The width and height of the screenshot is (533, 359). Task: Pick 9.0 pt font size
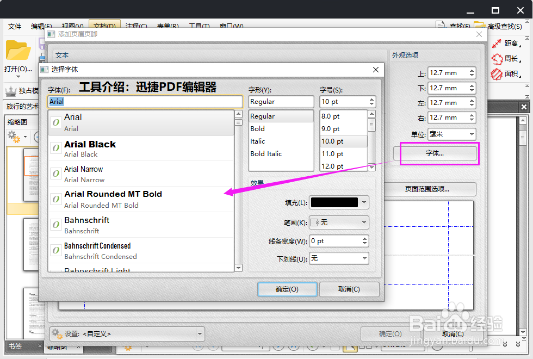tap(343, 129)
